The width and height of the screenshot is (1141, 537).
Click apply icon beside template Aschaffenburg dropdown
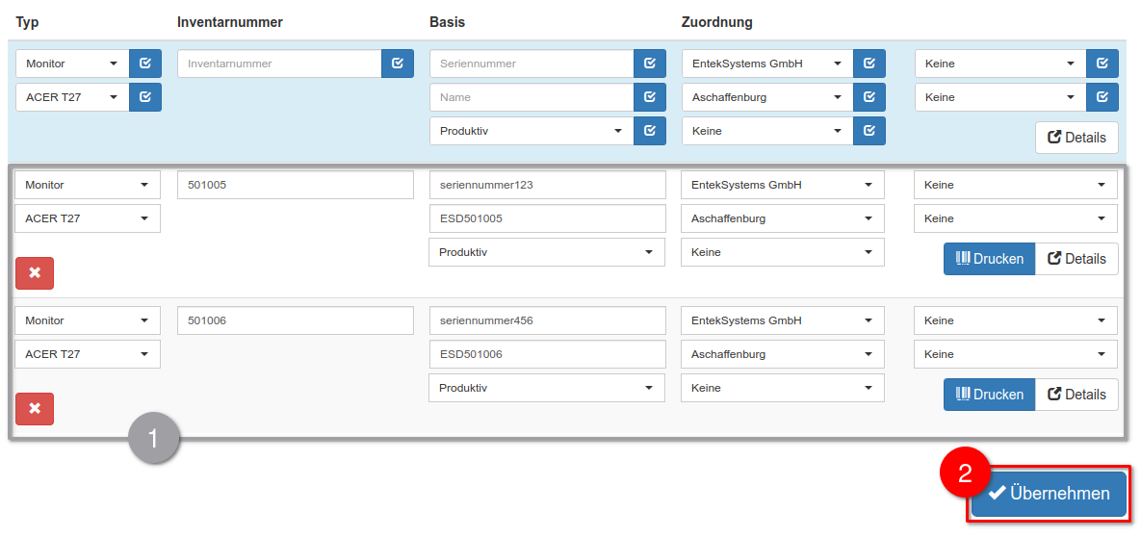pyautogui.click(x=869, y=97)
